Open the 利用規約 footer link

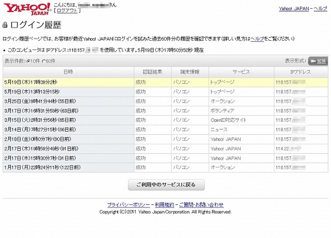click(164, 205)
